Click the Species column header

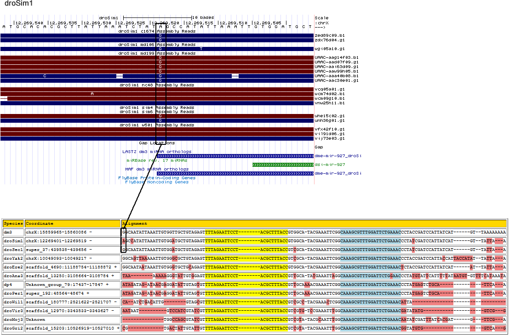point(13,223)
